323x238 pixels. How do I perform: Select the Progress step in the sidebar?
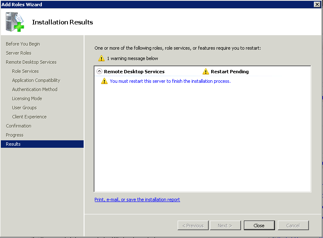[14, 135]
